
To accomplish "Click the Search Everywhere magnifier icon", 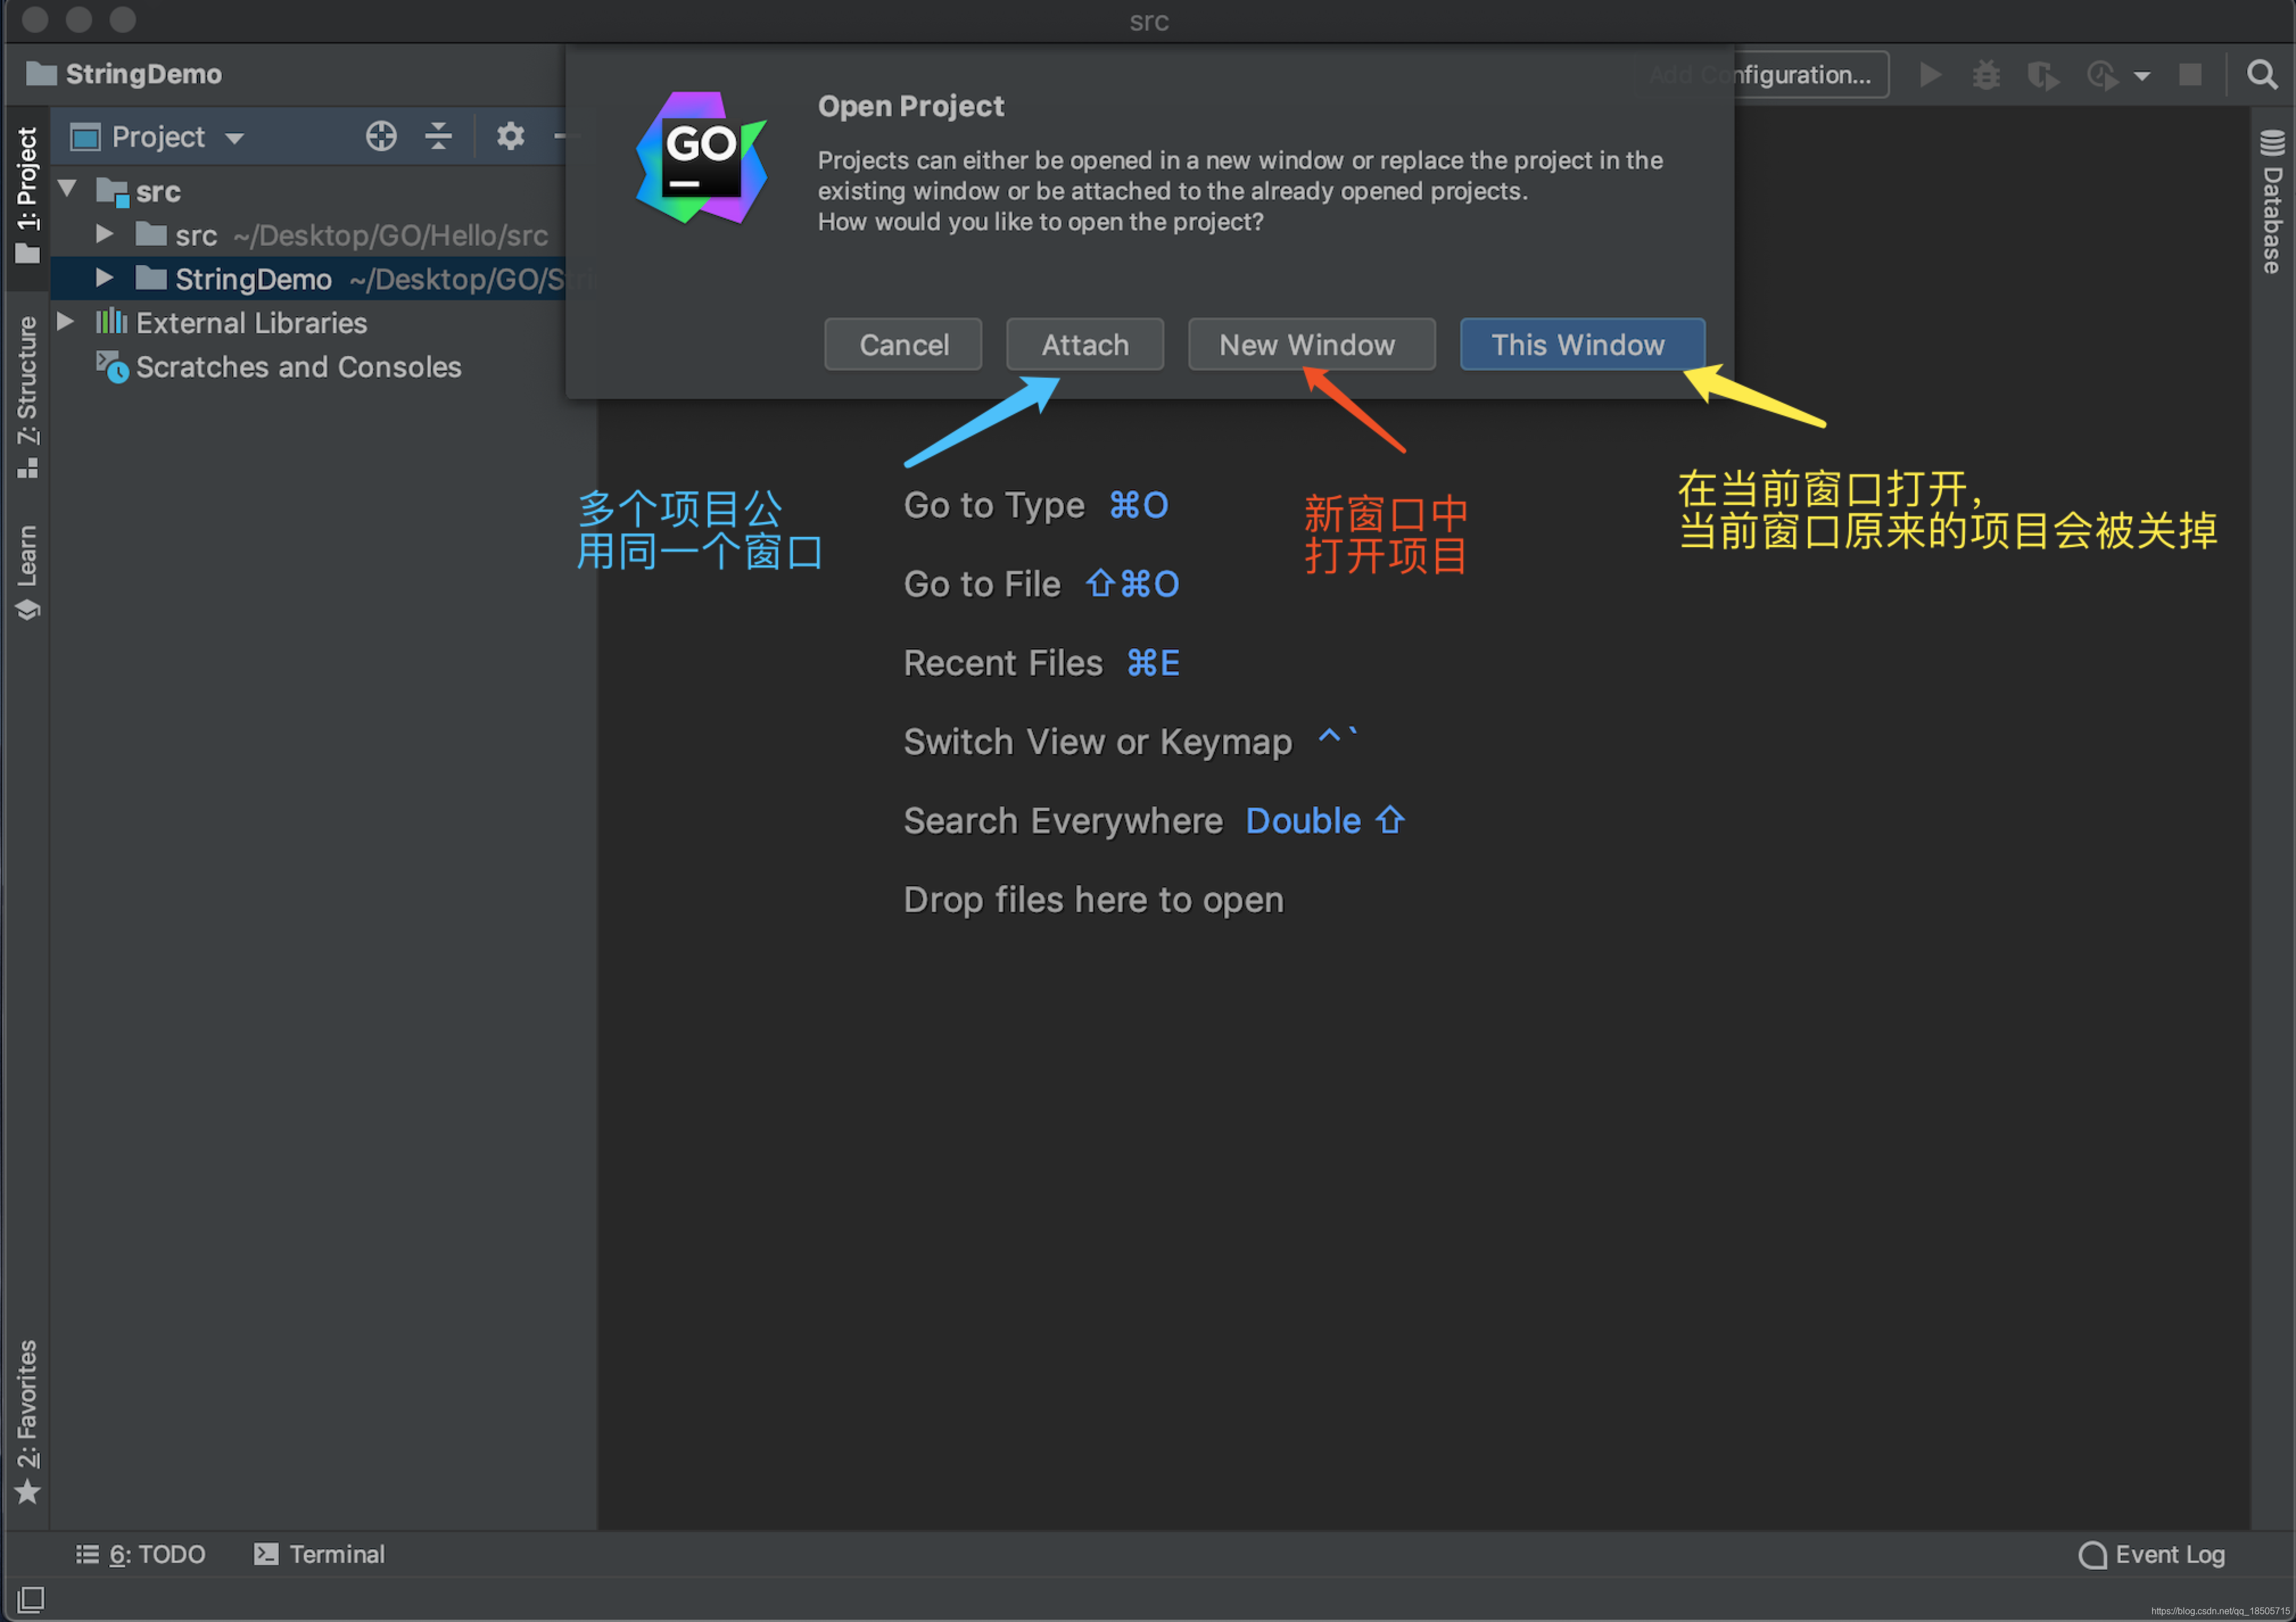I will tap(2262, 75).
